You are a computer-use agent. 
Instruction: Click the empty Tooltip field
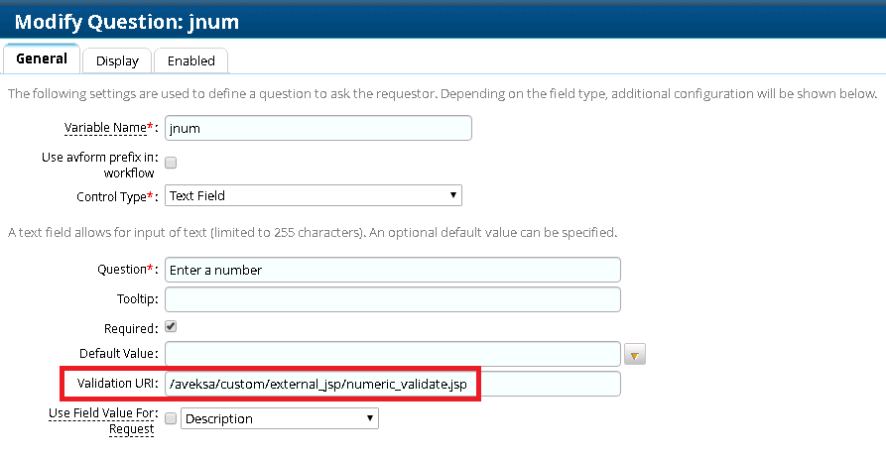tap(393, 298)
